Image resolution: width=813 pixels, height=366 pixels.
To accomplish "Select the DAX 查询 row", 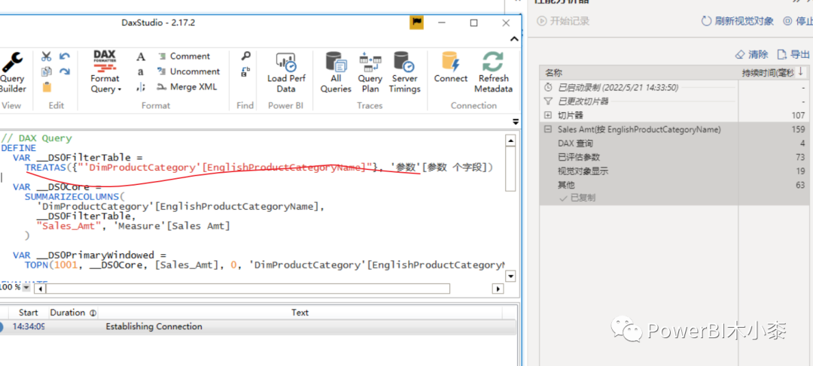I will pos(674,144).
